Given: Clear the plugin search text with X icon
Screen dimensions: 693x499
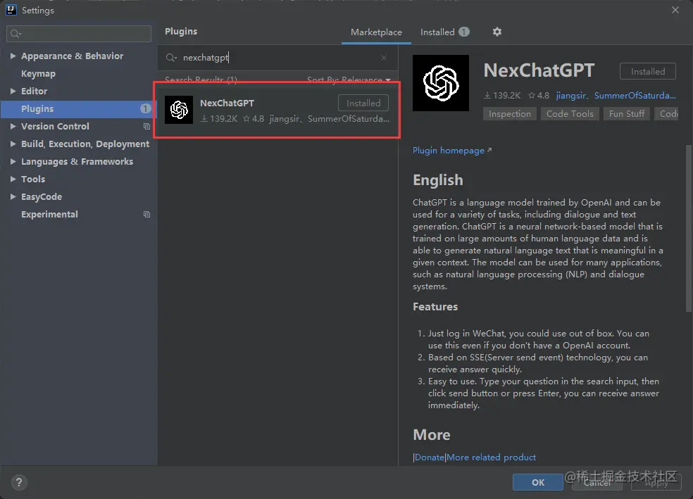Looking at the screenshot, I should point(384,58).
